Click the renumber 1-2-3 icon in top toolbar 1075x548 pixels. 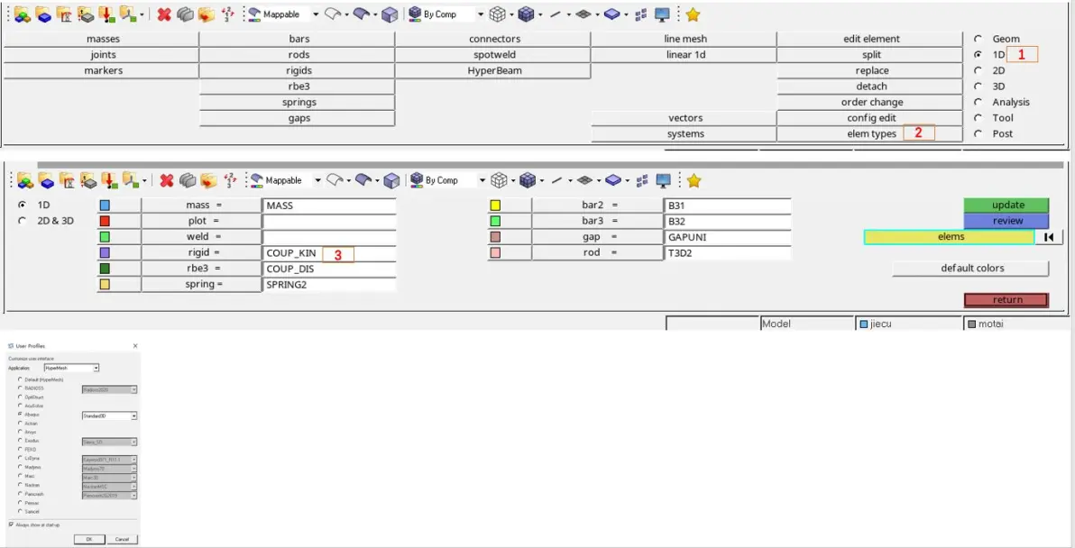tap(228, 14)
